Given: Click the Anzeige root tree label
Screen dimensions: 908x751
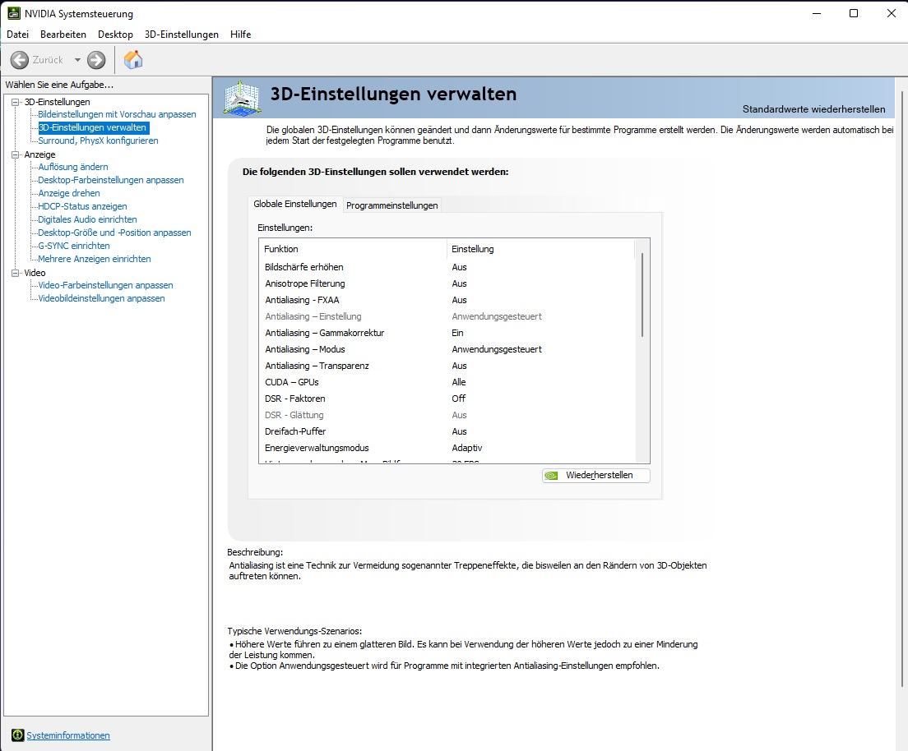Looking at the screenshot, I should 39,154.
